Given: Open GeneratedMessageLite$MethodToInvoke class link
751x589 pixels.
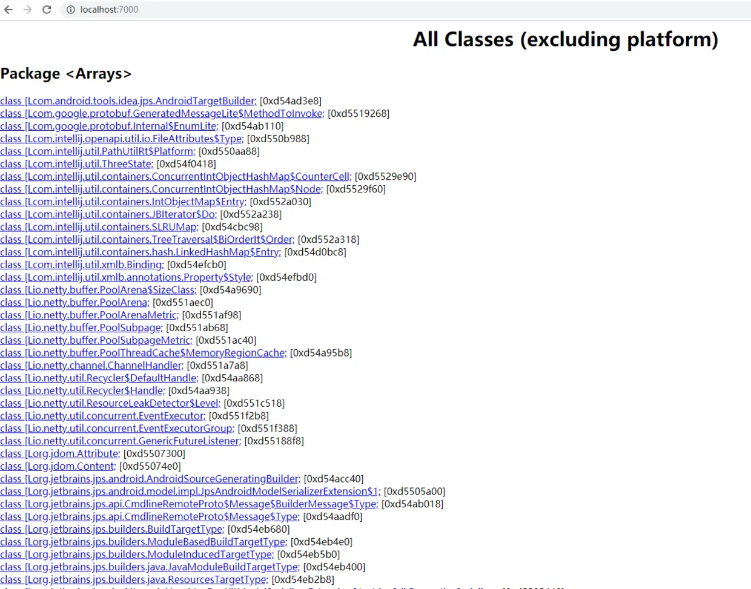Looking at the screenshot, I should (162, 114).
